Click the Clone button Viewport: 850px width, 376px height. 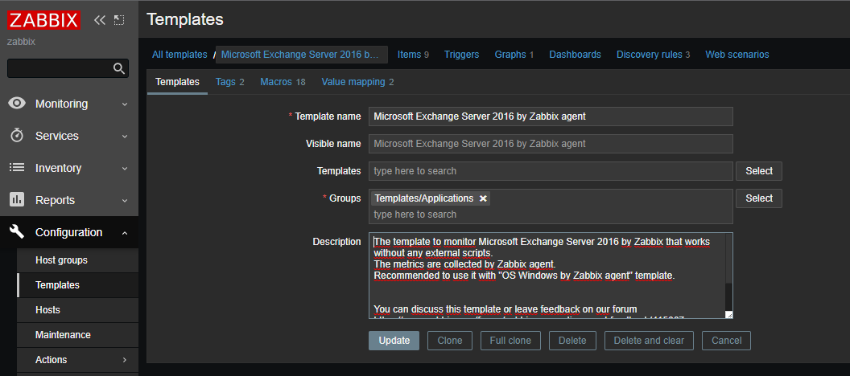pyautogui.click(x=450, y=341)
